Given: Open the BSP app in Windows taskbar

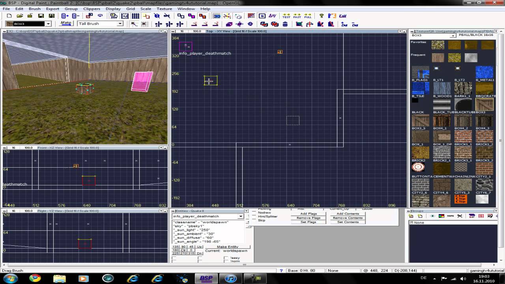Looking at the screenshot, I should point(206,278).
